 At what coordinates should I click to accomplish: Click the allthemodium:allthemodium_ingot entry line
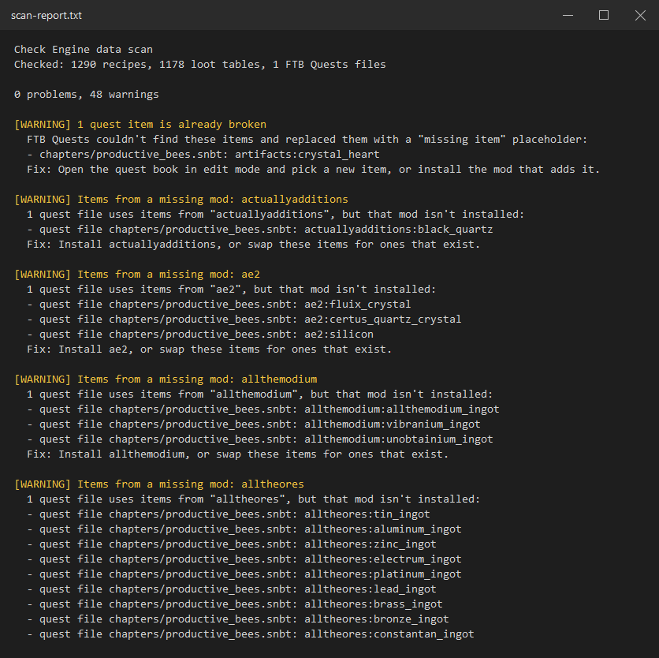[x=262, y=409]
